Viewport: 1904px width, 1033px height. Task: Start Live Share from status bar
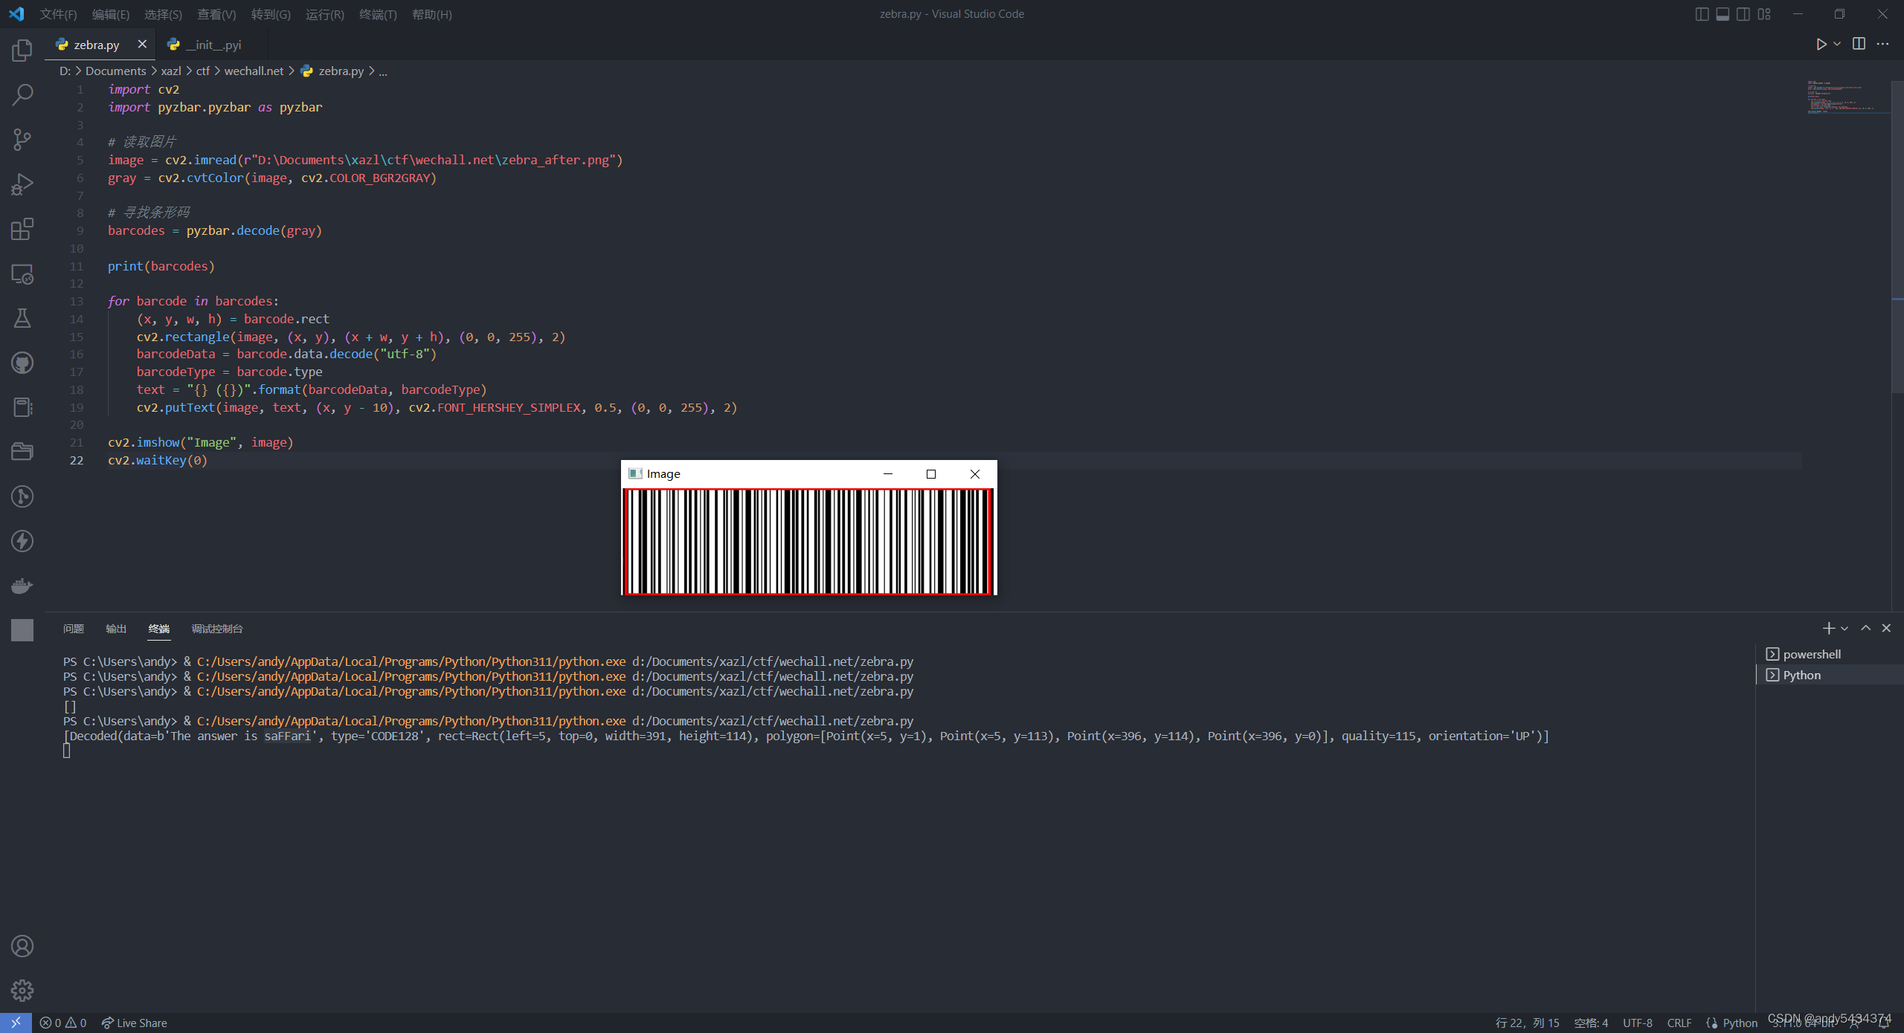tap(134, 1023)
